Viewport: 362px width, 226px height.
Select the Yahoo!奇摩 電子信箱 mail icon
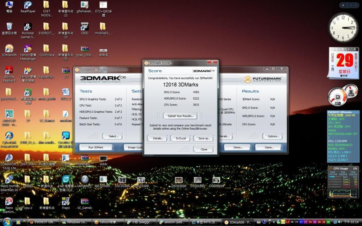pyautogui.click(x=28, y=74)
